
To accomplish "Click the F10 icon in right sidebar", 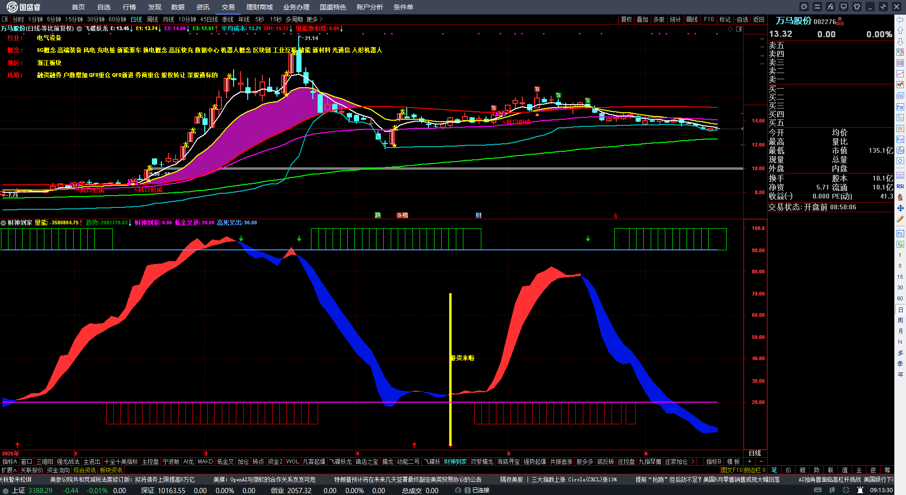I will coord(900,107).
